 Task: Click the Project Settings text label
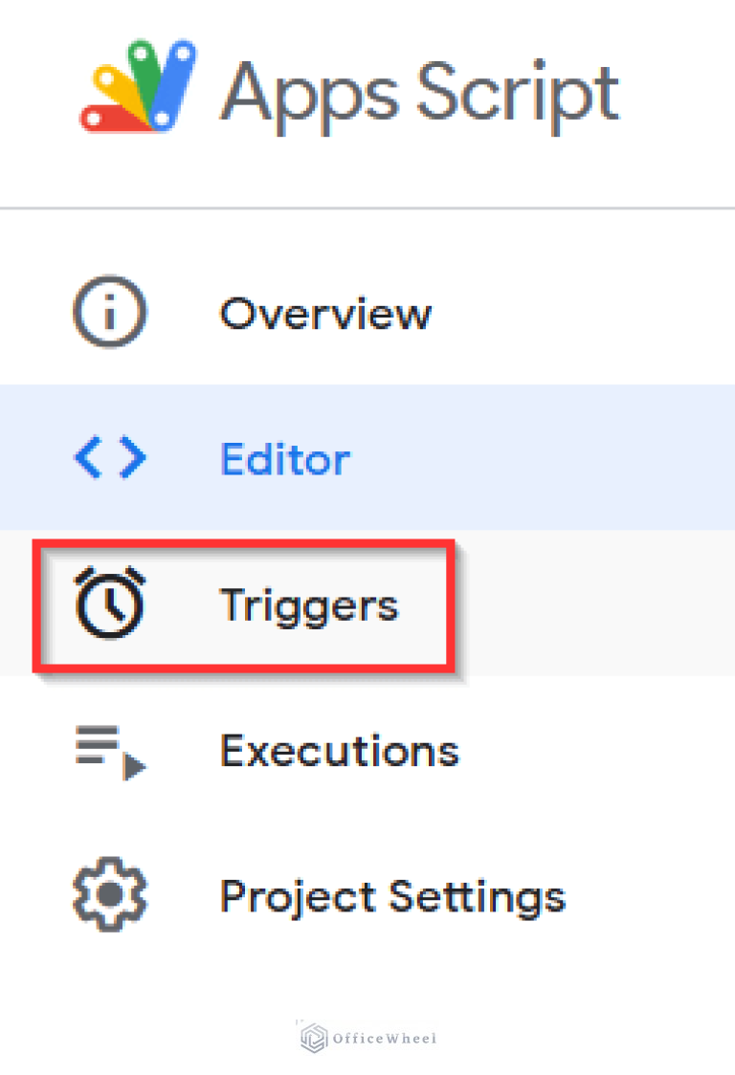(392, 896)
